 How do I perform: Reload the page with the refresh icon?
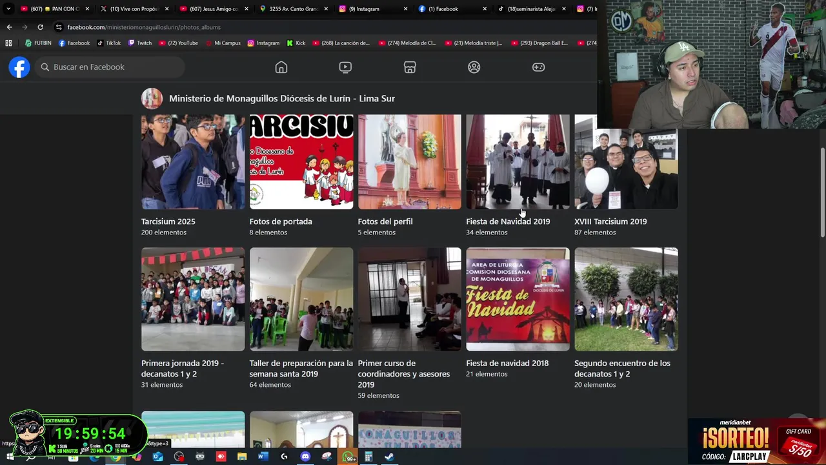tap(40, 27)
